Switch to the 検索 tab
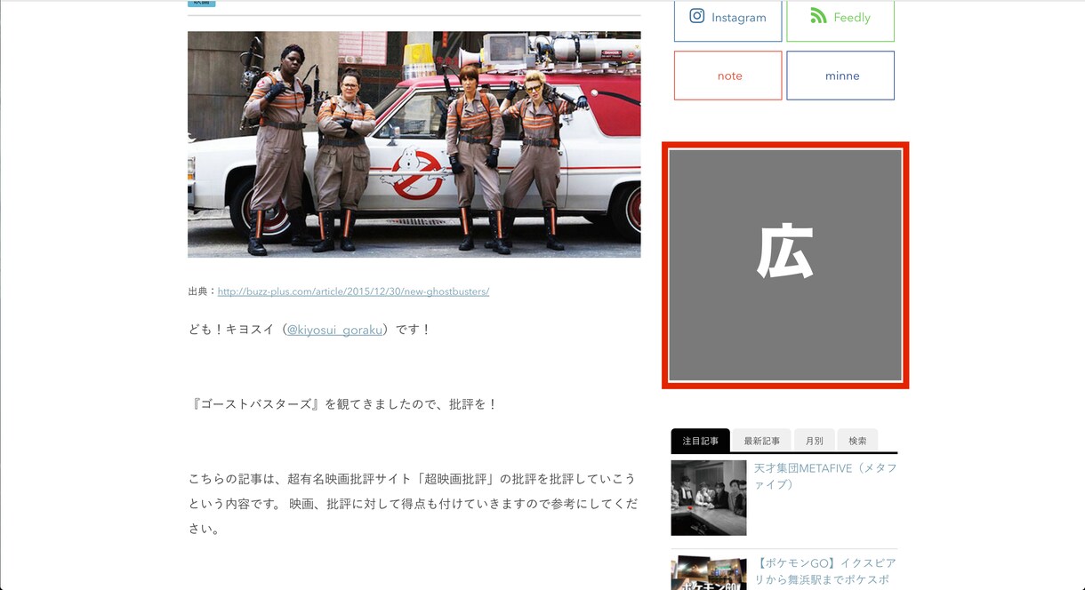 click(857, 441)
